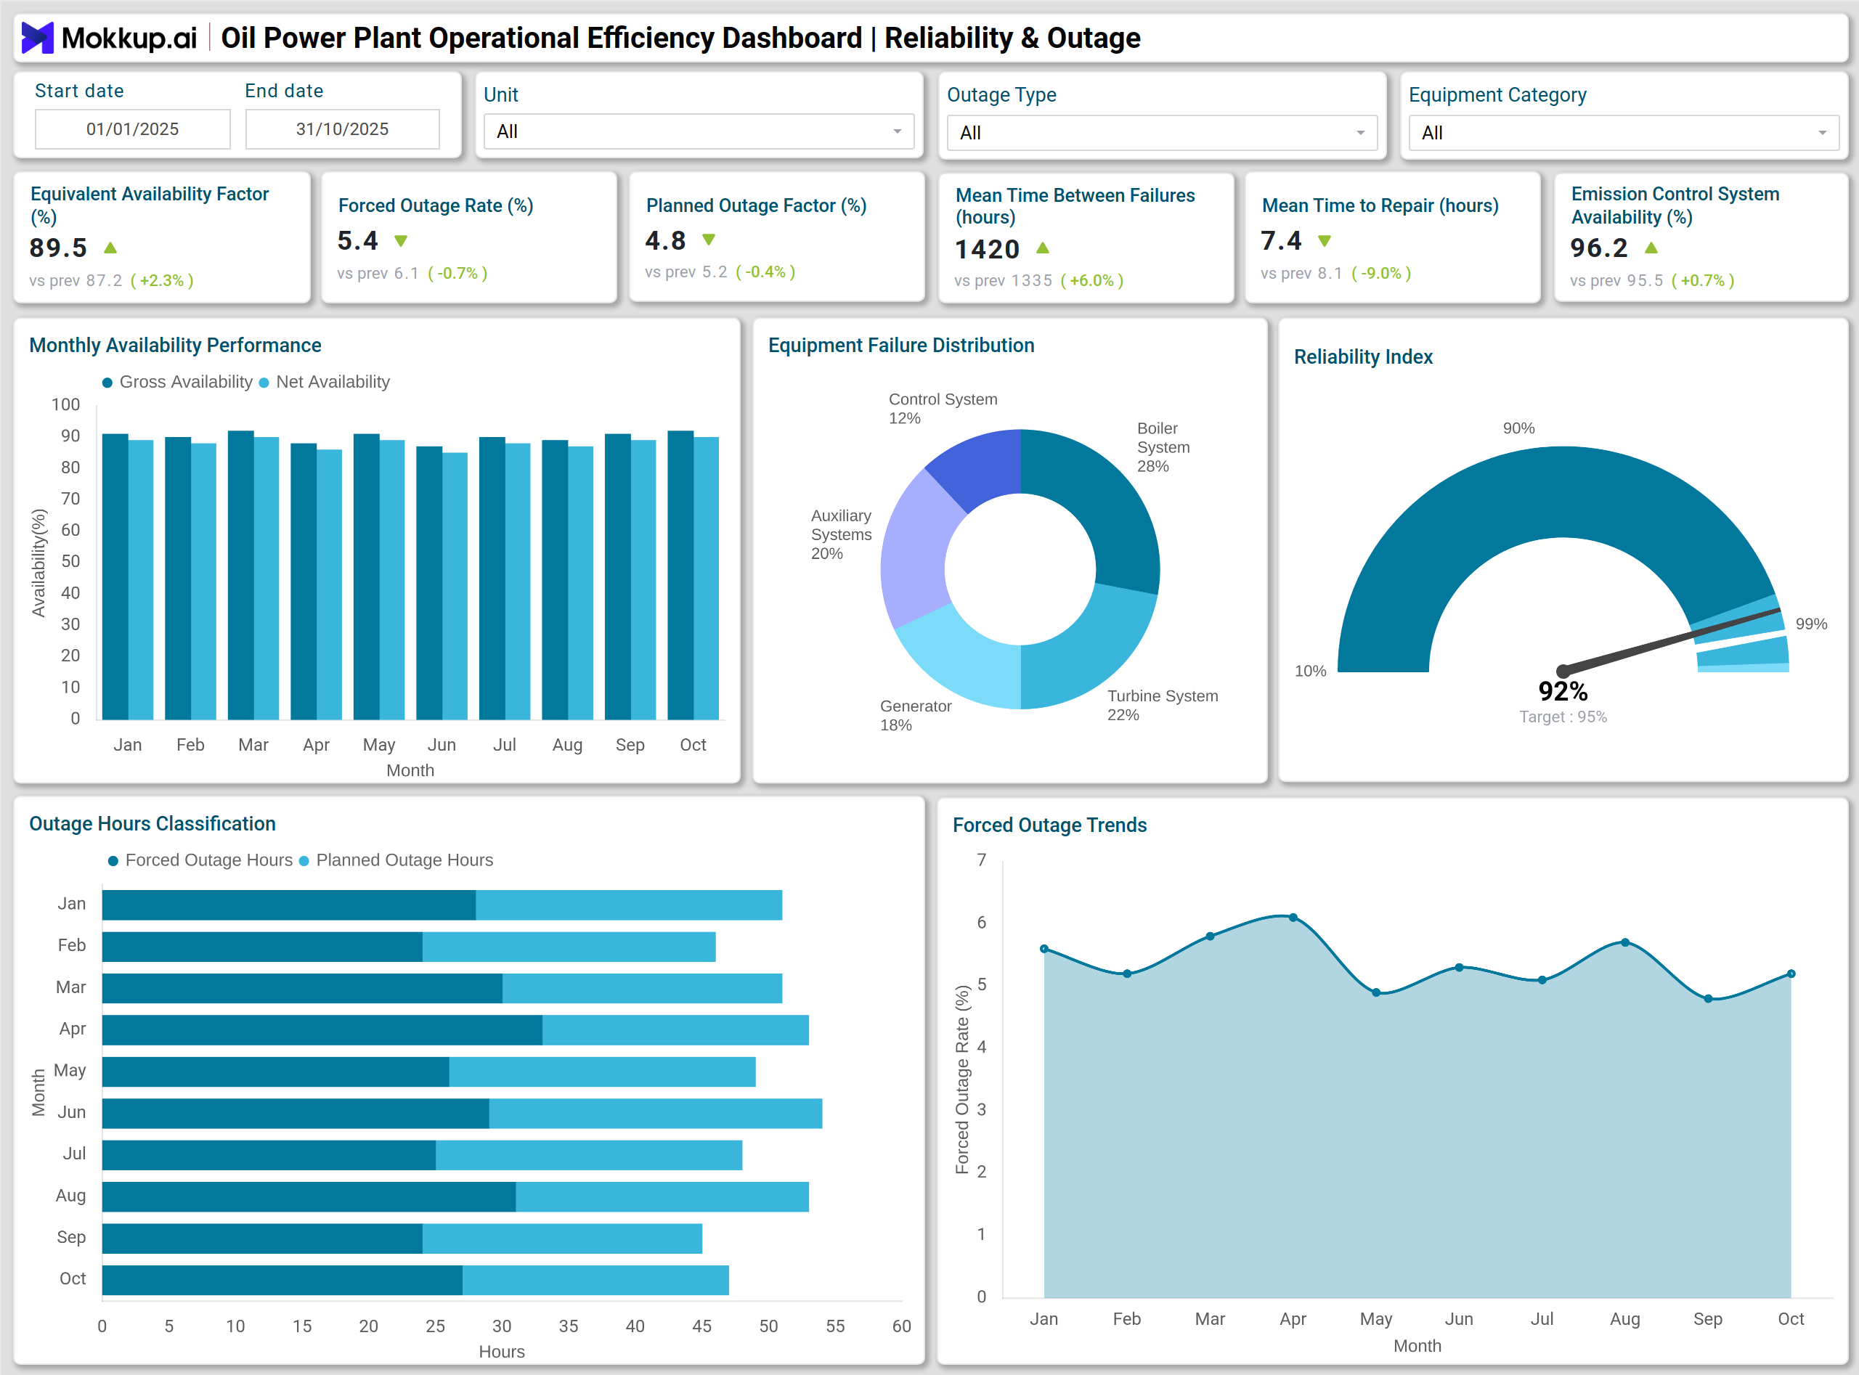The image size is (1859, 1375).
Task: Click the Reliability Index title
Action: (1363, 357)
